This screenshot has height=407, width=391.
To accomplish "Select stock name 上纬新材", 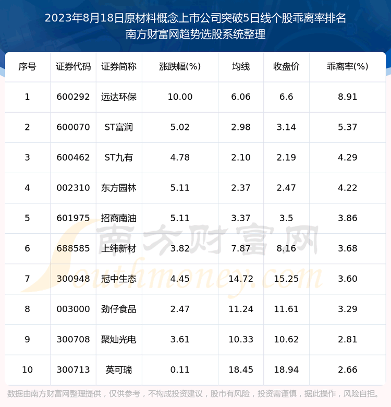I will [x=119, y=248].
